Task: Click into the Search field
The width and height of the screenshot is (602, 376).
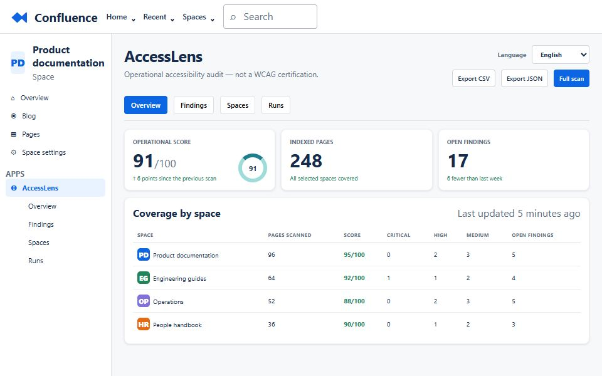Action: pyautogui.click(x=270, y=17)
